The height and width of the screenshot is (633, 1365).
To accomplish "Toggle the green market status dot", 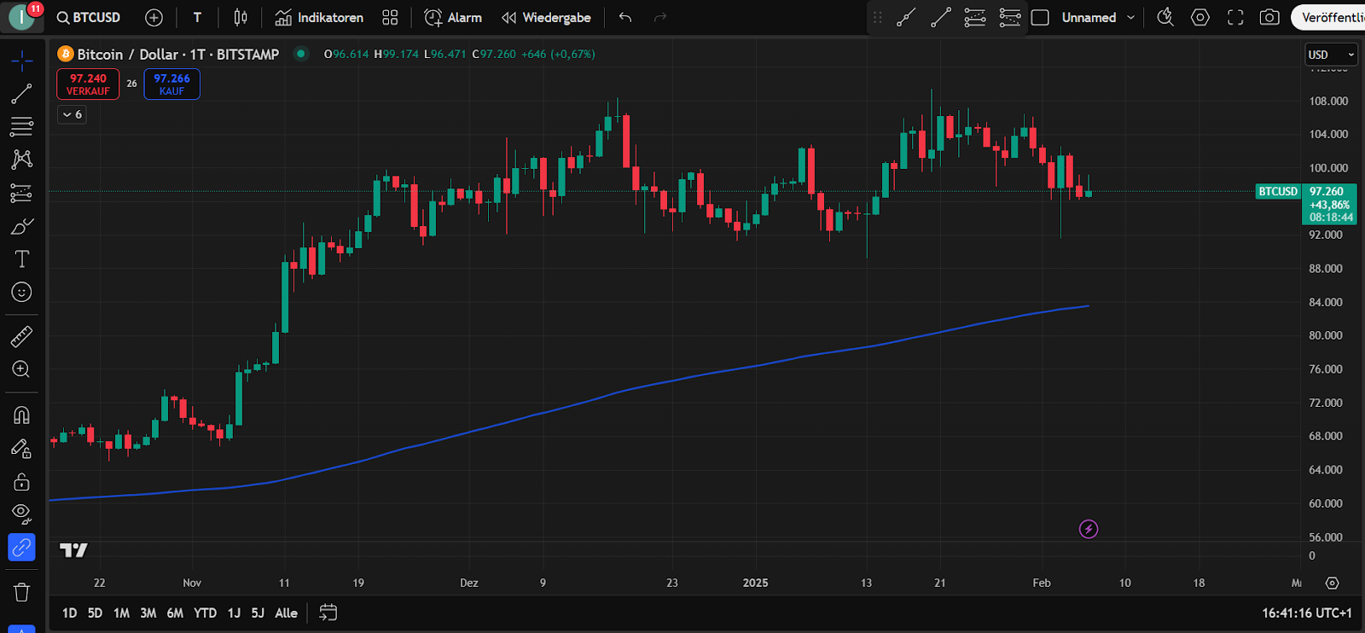I will (x=300, y=54).
